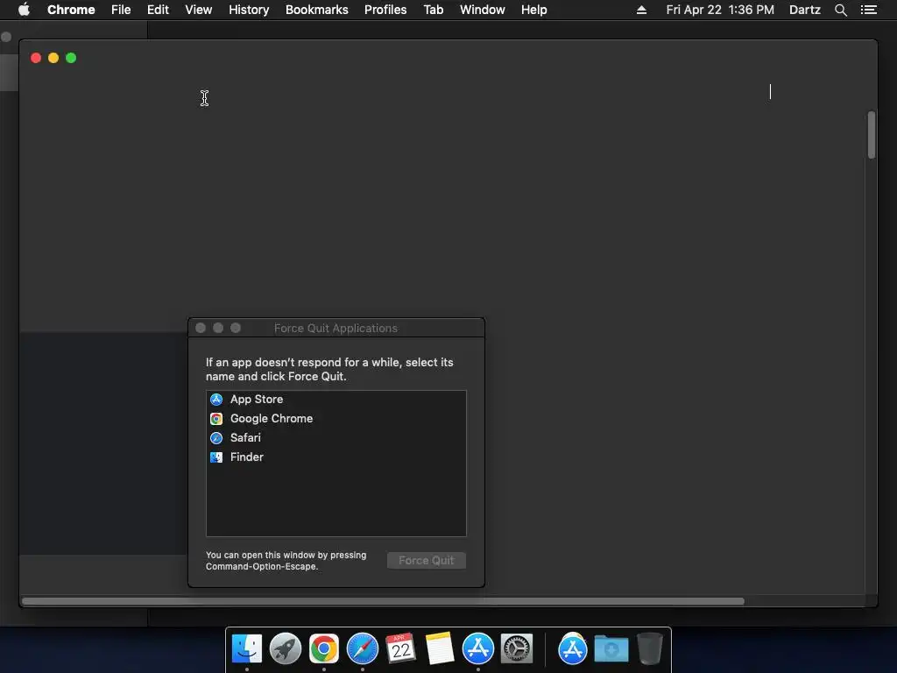Click the Dartz user name in menu bar

point(805,10)
